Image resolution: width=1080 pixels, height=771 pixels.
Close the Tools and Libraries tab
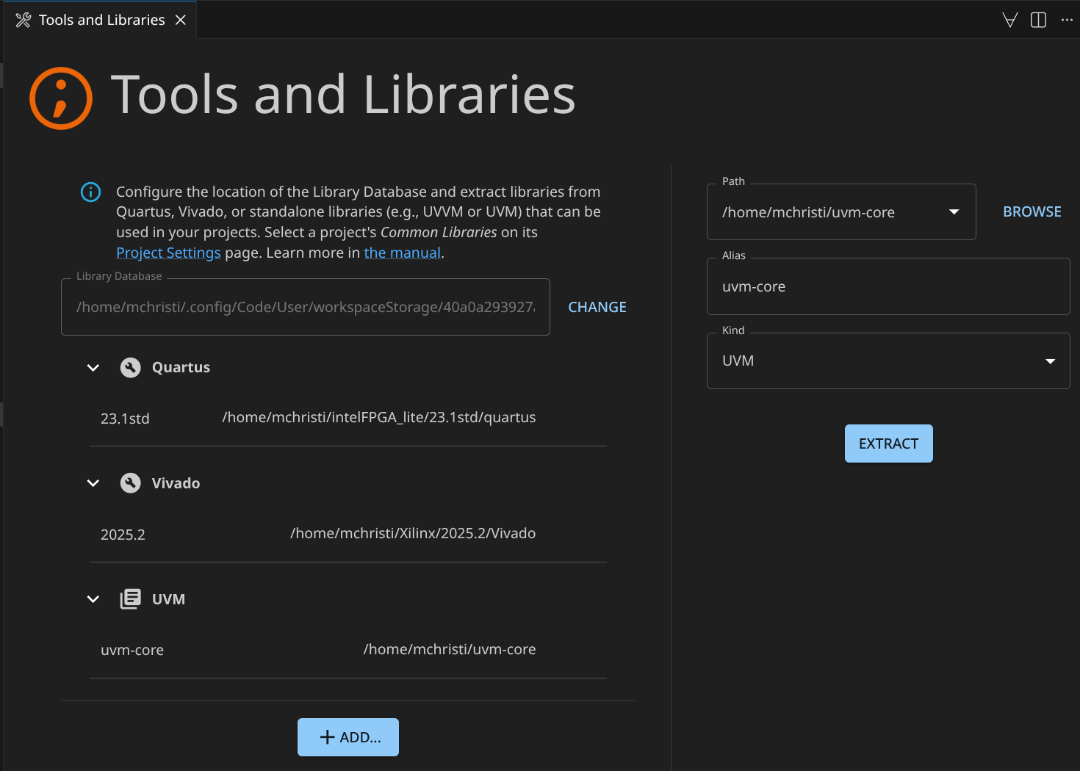pyautogui.click(x=181, y=20)
